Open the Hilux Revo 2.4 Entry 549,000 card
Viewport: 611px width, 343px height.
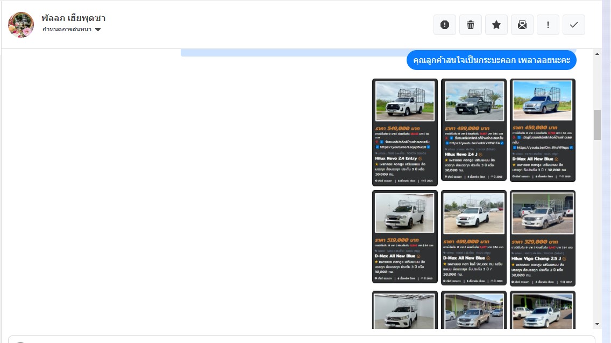pos(404,132)
